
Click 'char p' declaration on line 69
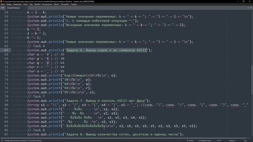pyautogui.click(x=33, y=59)
